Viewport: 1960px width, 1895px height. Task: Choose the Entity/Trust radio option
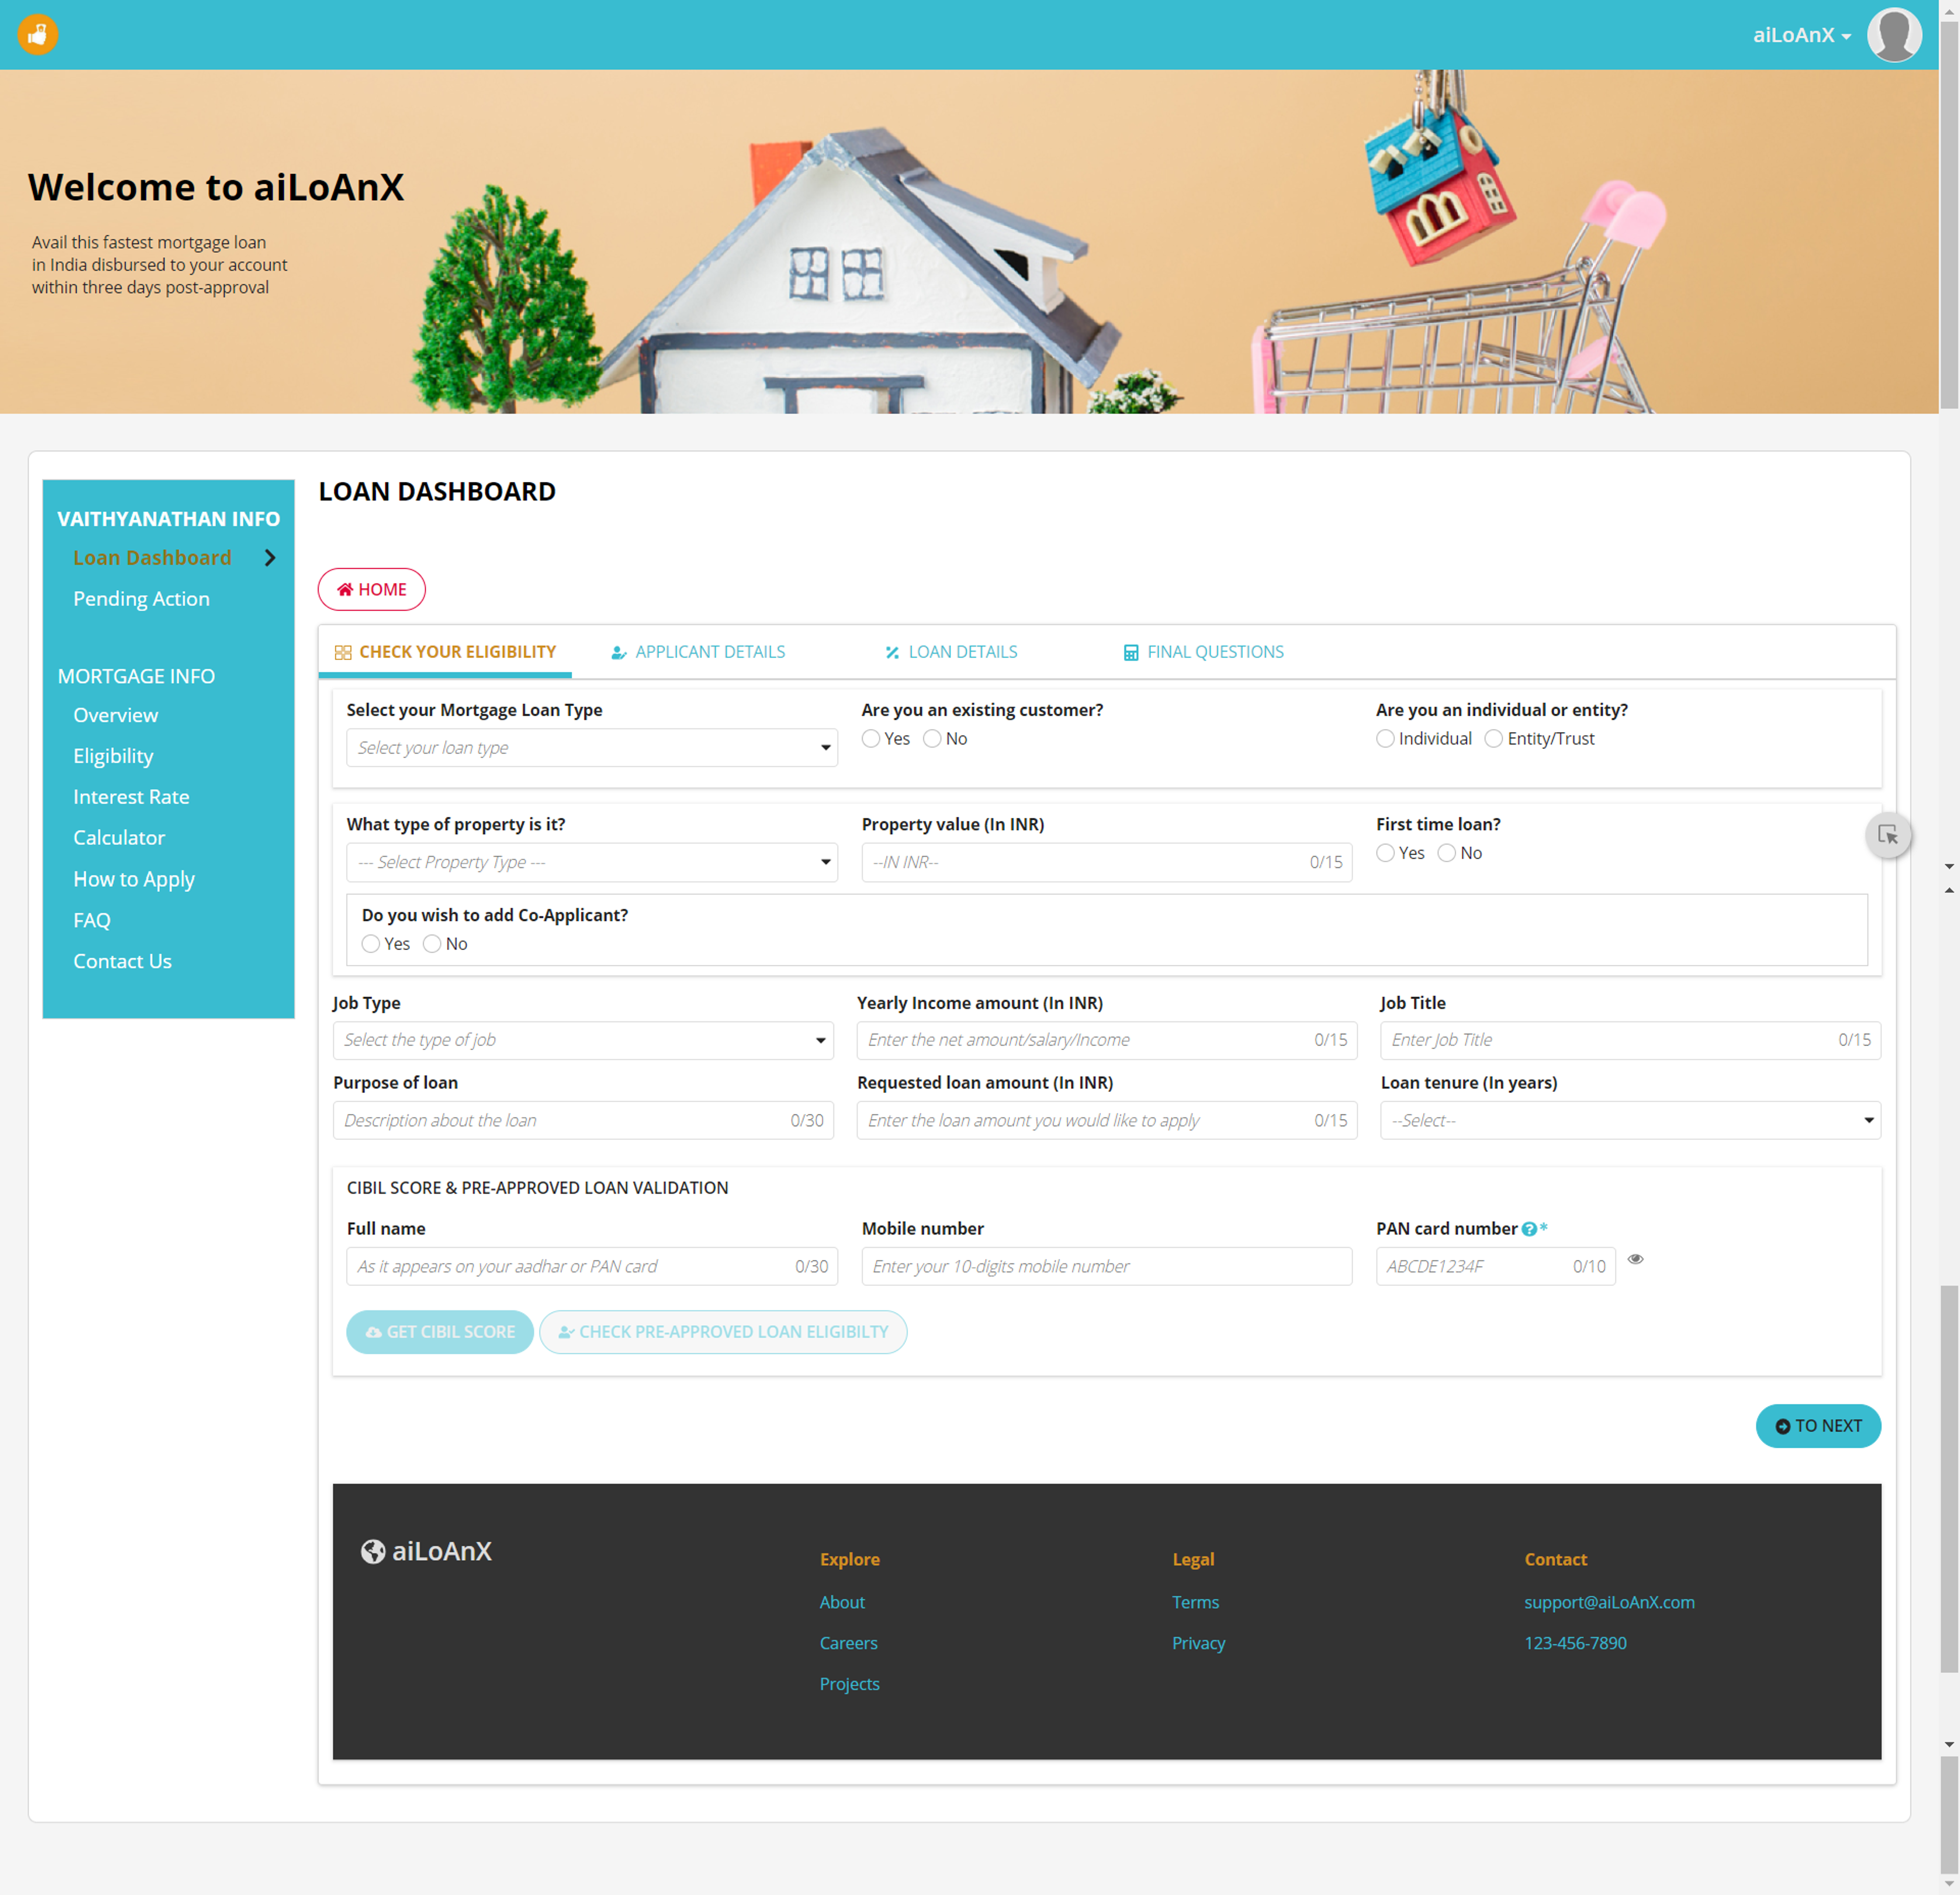[1493, 739]
